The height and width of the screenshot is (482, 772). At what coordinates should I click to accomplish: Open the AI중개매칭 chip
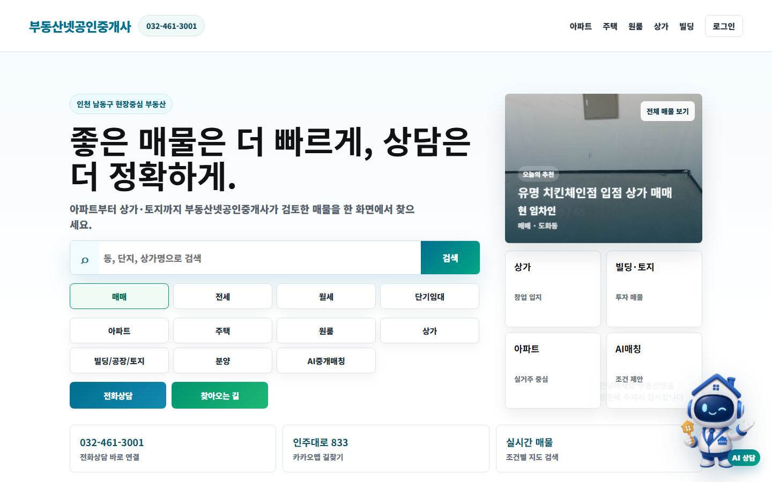click(326, 360)
